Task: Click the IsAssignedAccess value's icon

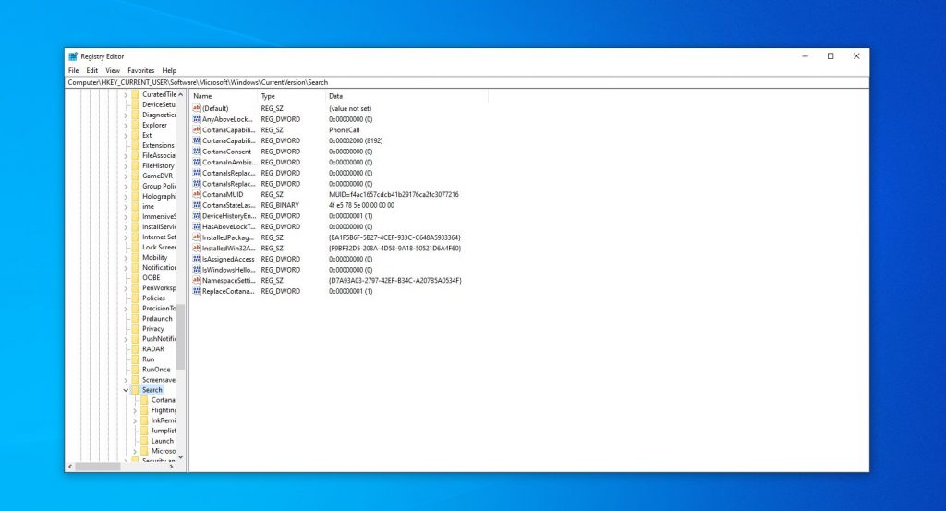Action: pyautogui.click(x=197, y=259)
